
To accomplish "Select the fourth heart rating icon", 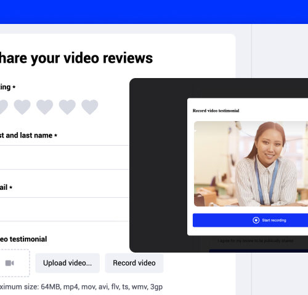I will [67, 107].
